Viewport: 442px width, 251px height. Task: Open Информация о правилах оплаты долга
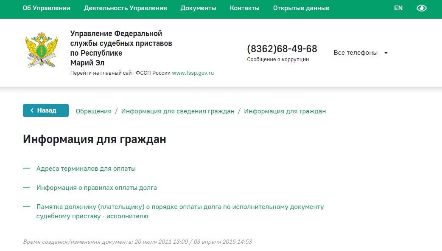[96, 187]
